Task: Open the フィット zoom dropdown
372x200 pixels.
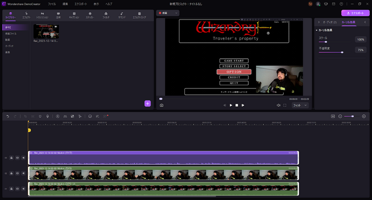Action: (x=300, y=106)
